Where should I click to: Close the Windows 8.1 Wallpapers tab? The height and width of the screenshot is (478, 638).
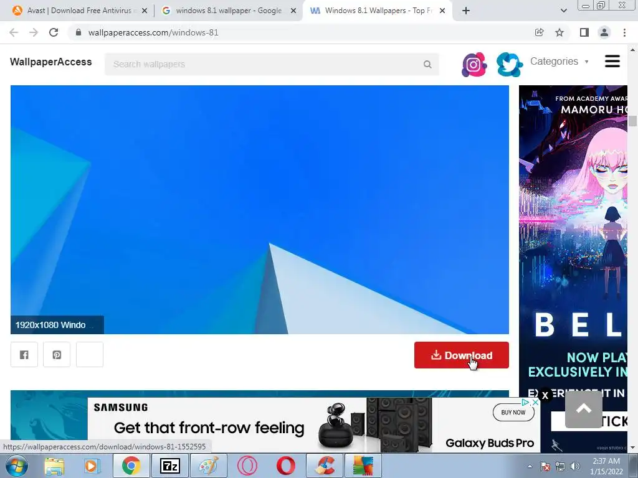442,11
